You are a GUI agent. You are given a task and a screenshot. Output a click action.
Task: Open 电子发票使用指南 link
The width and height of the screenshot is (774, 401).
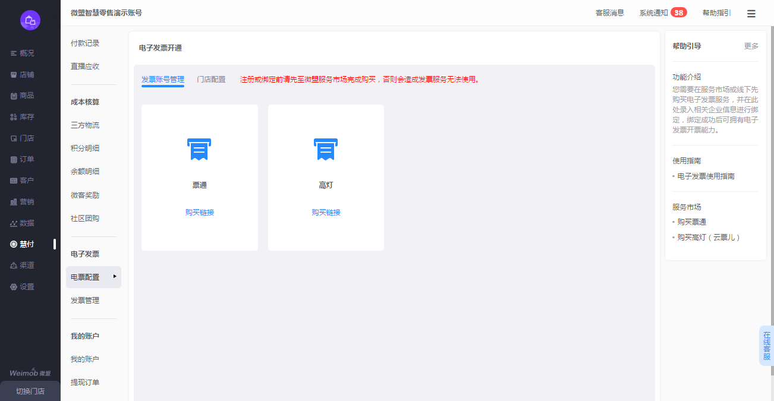click(706, 176)
